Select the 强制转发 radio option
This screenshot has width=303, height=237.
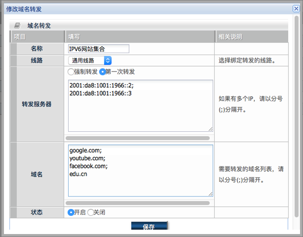tap(71, 72)
